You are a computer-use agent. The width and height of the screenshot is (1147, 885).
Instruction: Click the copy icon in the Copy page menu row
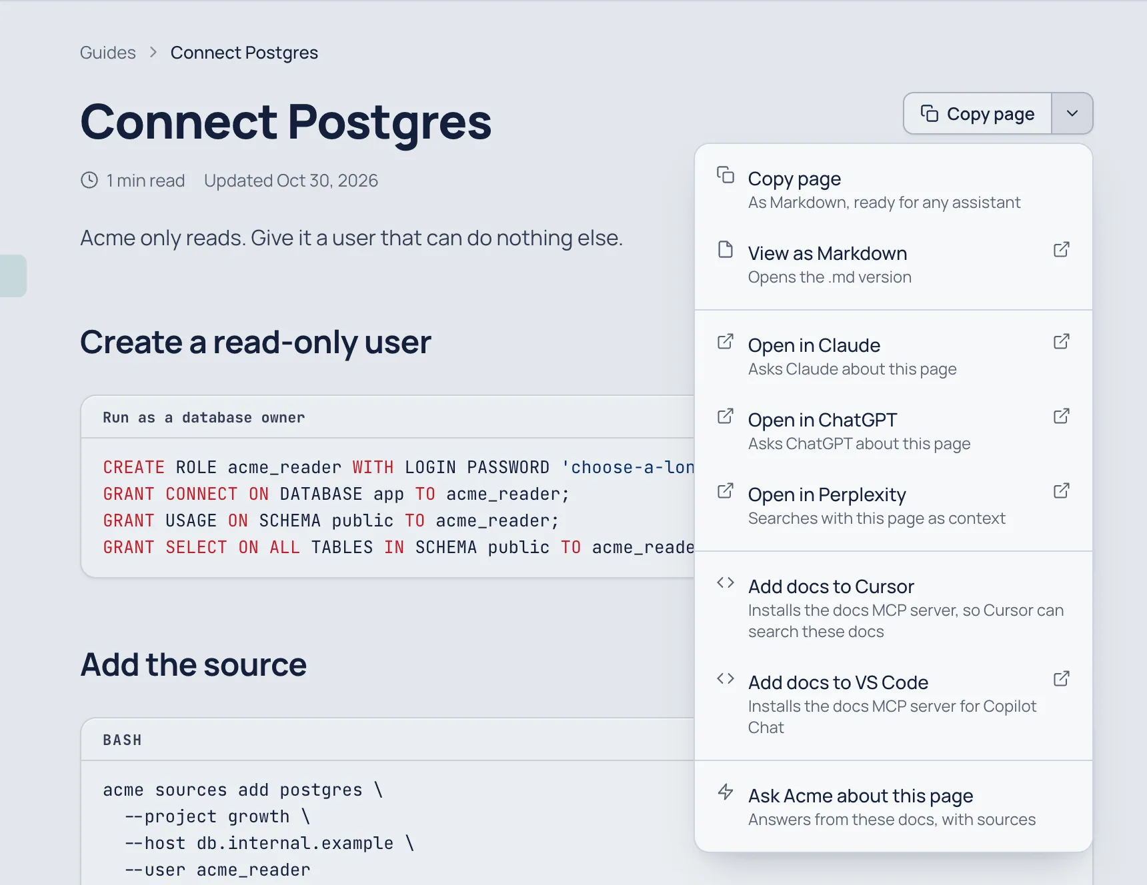(726, 175)
